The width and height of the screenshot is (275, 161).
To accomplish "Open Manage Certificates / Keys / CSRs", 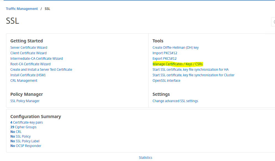I will tap(178, 64).
